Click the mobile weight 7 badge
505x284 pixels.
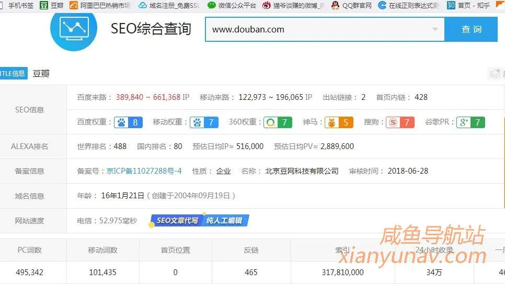204,122
